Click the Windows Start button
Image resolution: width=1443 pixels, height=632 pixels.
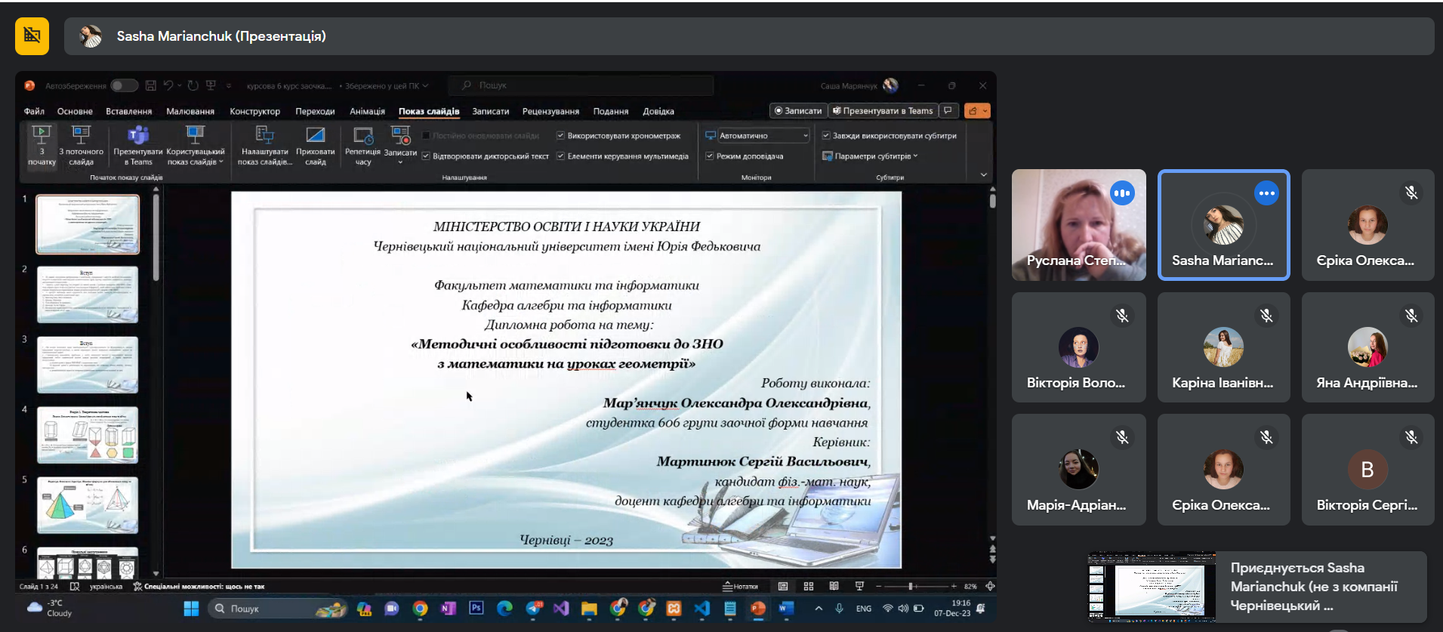191,608
